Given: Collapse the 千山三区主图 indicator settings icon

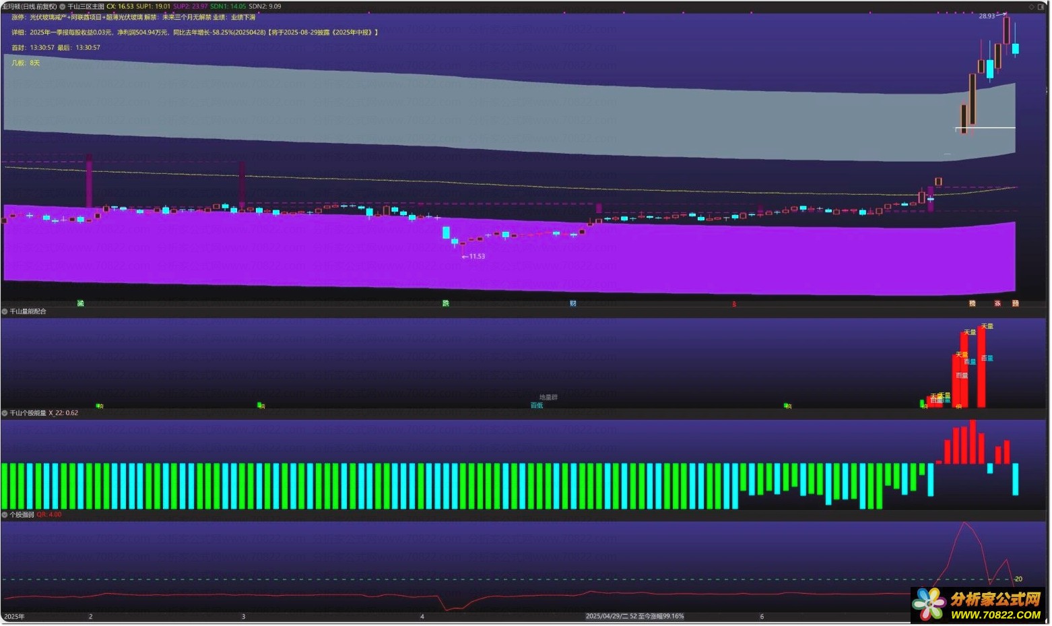Looking at the screenshot, I should coord(63,7).
